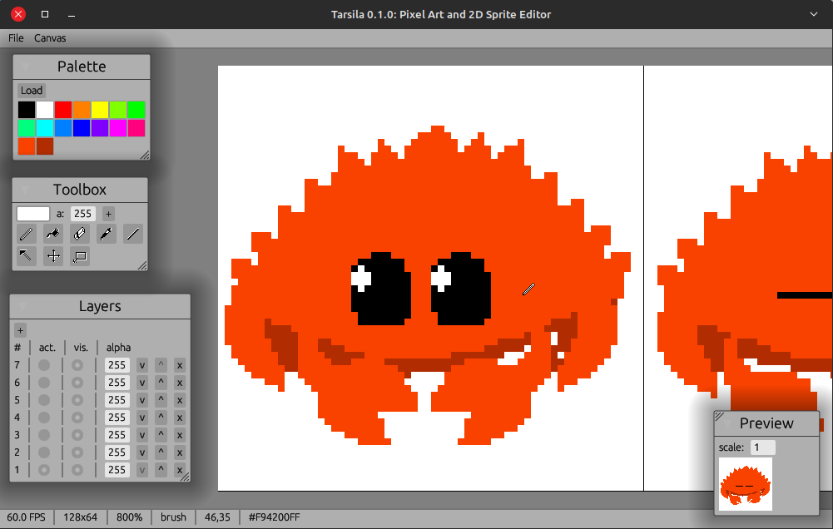833x529 pixels.
Task: Toggle visibility of layer 2
Action: point(77,452)
